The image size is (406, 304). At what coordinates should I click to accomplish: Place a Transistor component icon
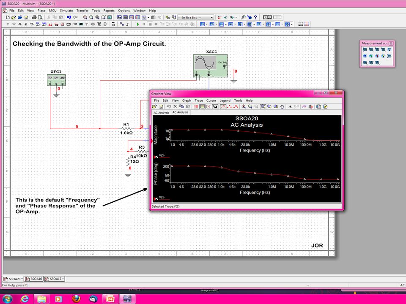26,24
